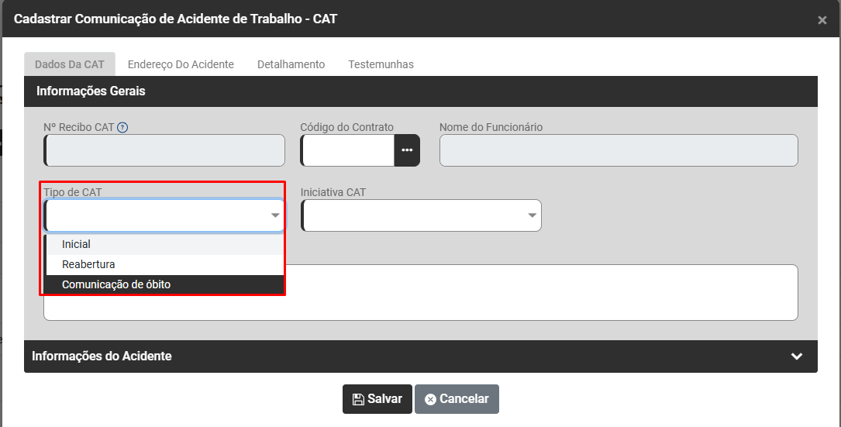
Task: Click the Cancelar button
Action: click(457, 399)
